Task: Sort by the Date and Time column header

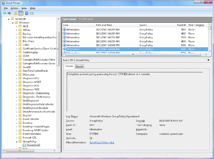Action: pyautogui.click(x=116, y=25)
